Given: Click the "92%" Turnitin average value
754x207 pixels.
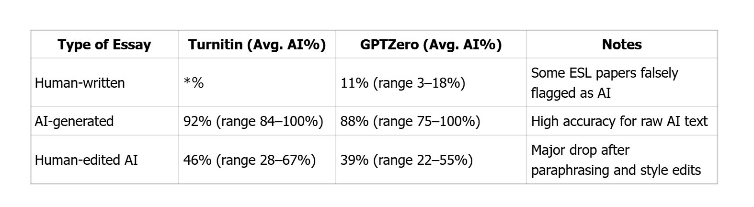Looking at the screenshot, I should (x=197, y=121).
